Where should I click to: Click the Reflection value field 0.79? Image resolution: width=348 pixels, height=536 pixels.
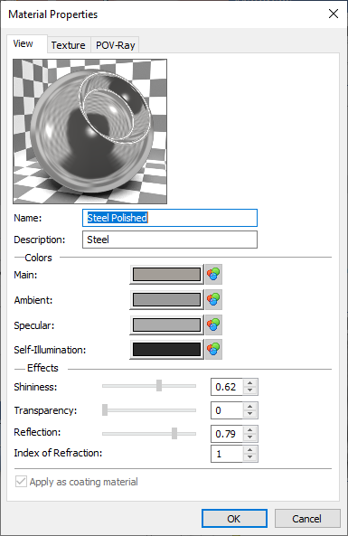click(x=227, y=434)
